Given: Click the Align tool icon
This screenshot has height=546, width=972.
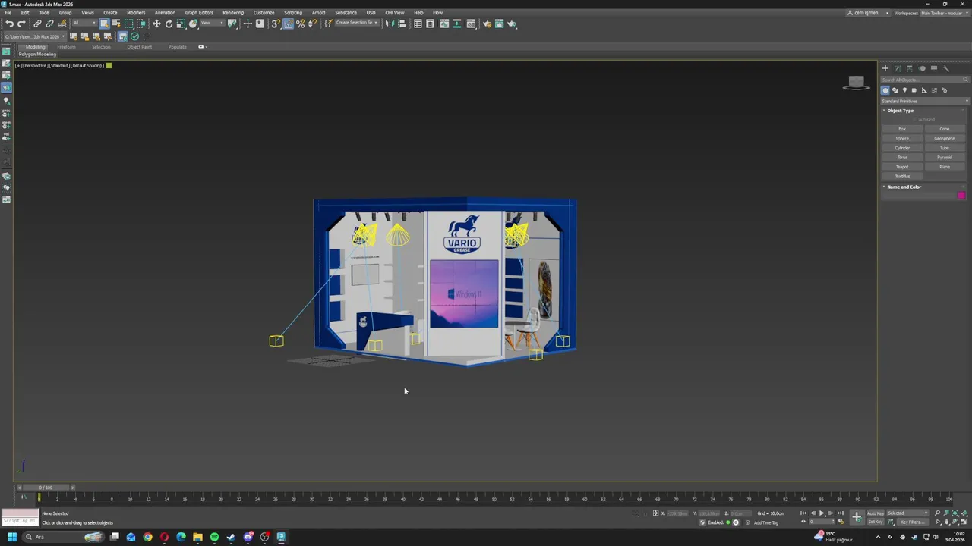Looking at the screenshot, I should tap(402, 24).
